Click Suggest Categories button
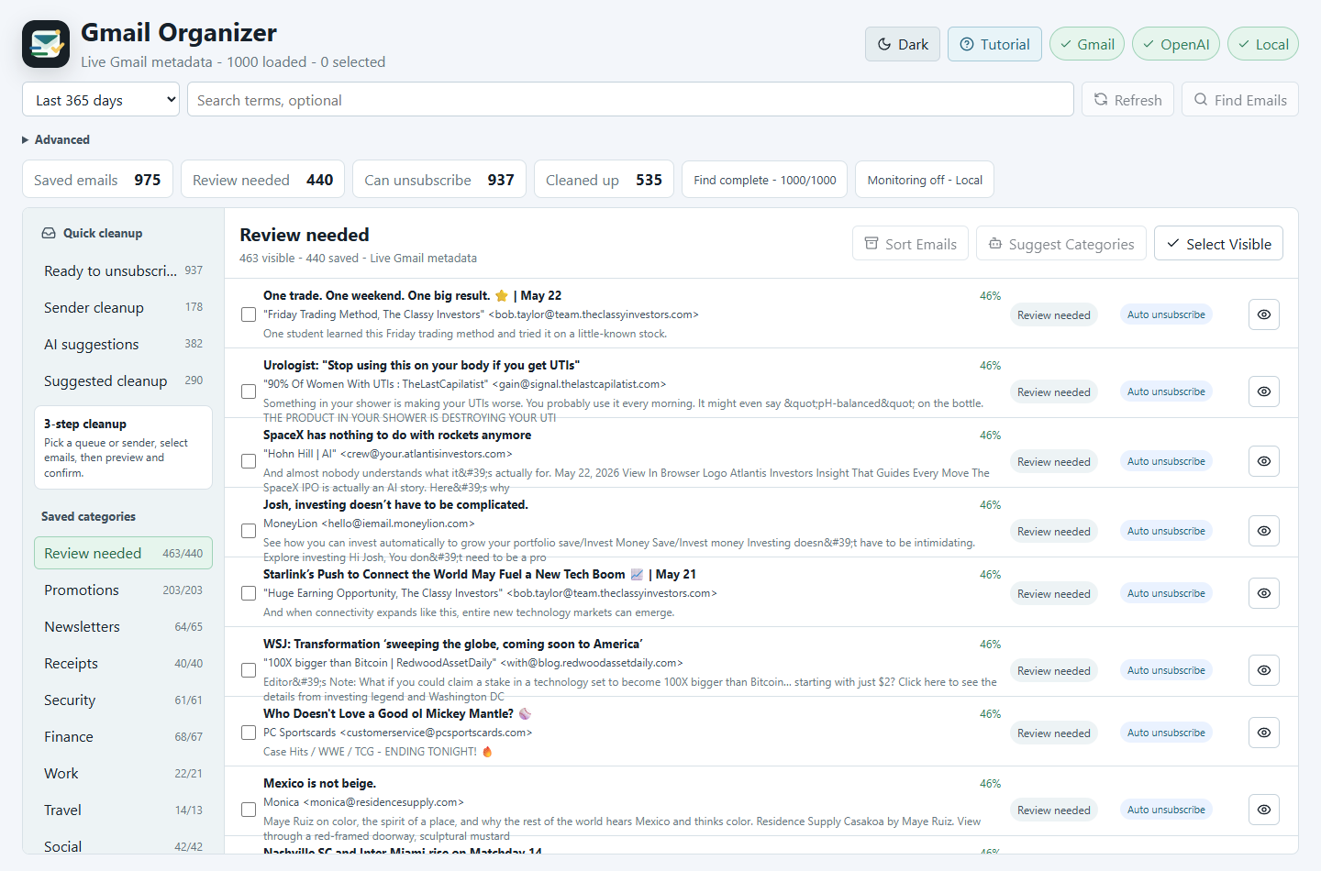1321x871 pixels. (x=1061, y=243)
